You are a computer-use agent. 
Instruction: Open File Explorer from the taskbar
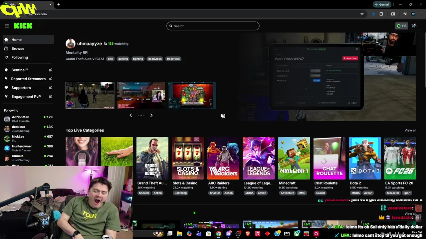pos(179,234)
